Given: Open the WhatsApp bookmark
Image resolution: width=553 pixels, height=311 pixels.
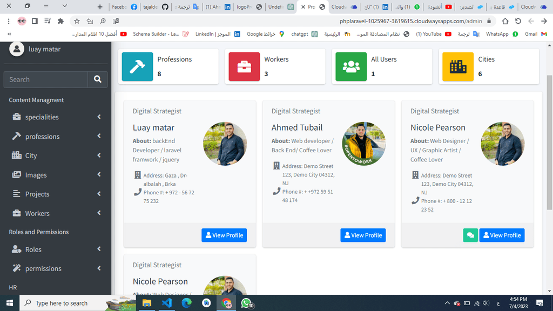Looking at the screenshot, I should click(502, 34).
